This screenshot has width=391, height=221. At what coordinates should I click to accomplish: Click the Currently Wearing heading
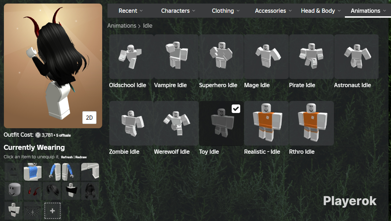34,147
